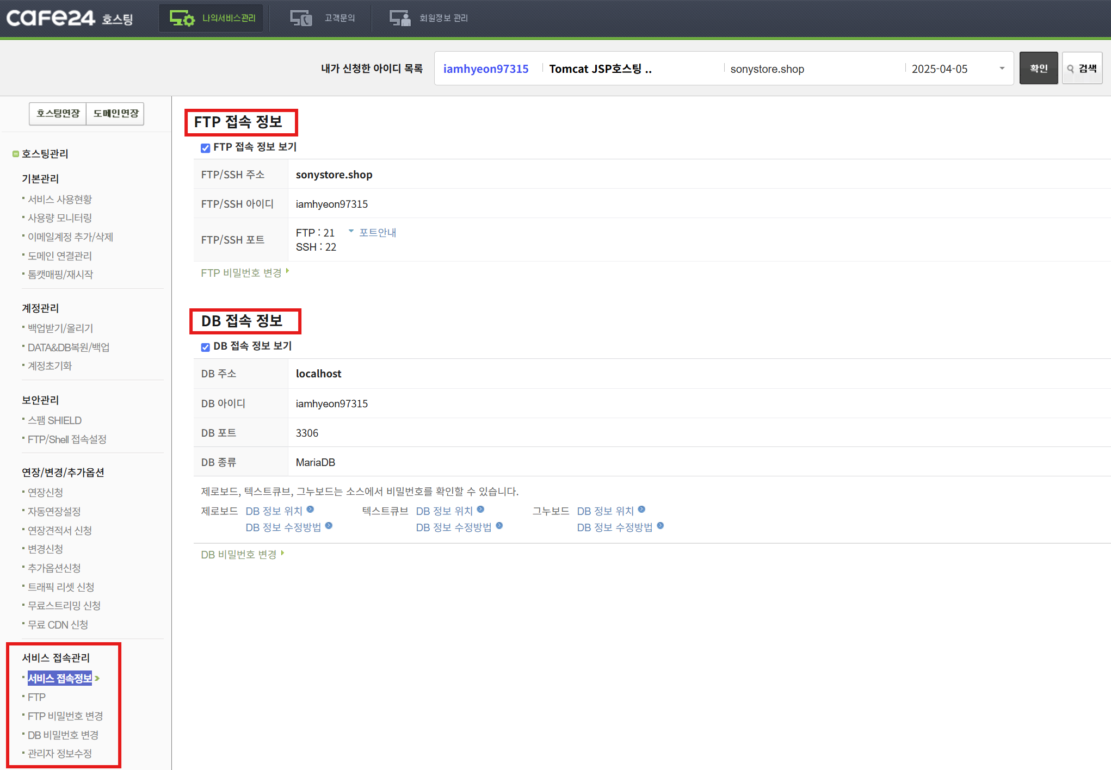
Task: Expand the 포트안내 port guide
Action: [x=376, y=233]
